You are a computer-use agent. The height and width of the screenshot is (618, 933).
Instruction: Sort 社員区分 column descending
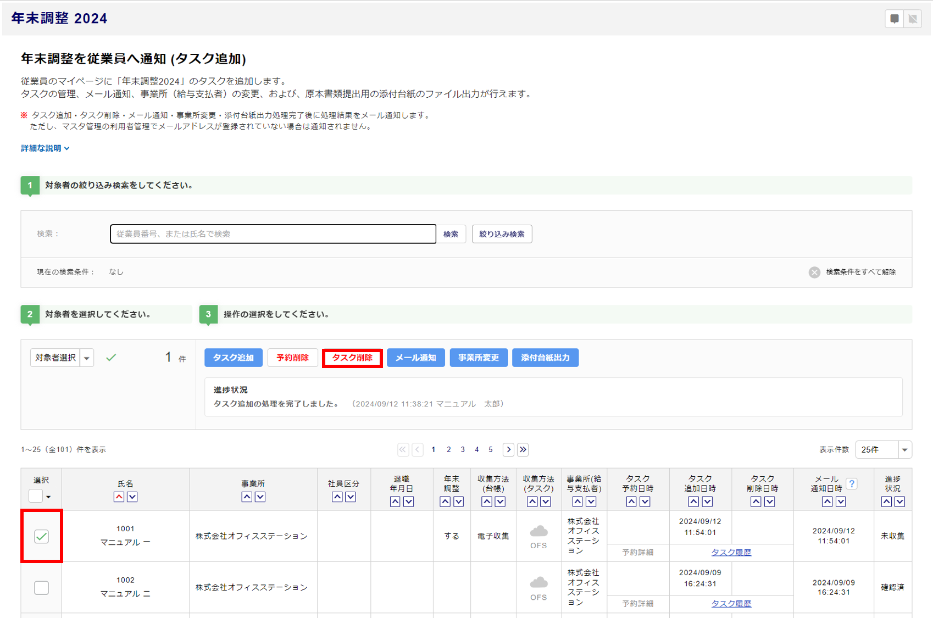[351, 497]
